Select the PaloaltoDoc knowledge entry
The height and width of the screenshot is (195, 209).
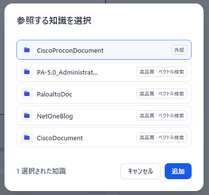coord(104,94)
